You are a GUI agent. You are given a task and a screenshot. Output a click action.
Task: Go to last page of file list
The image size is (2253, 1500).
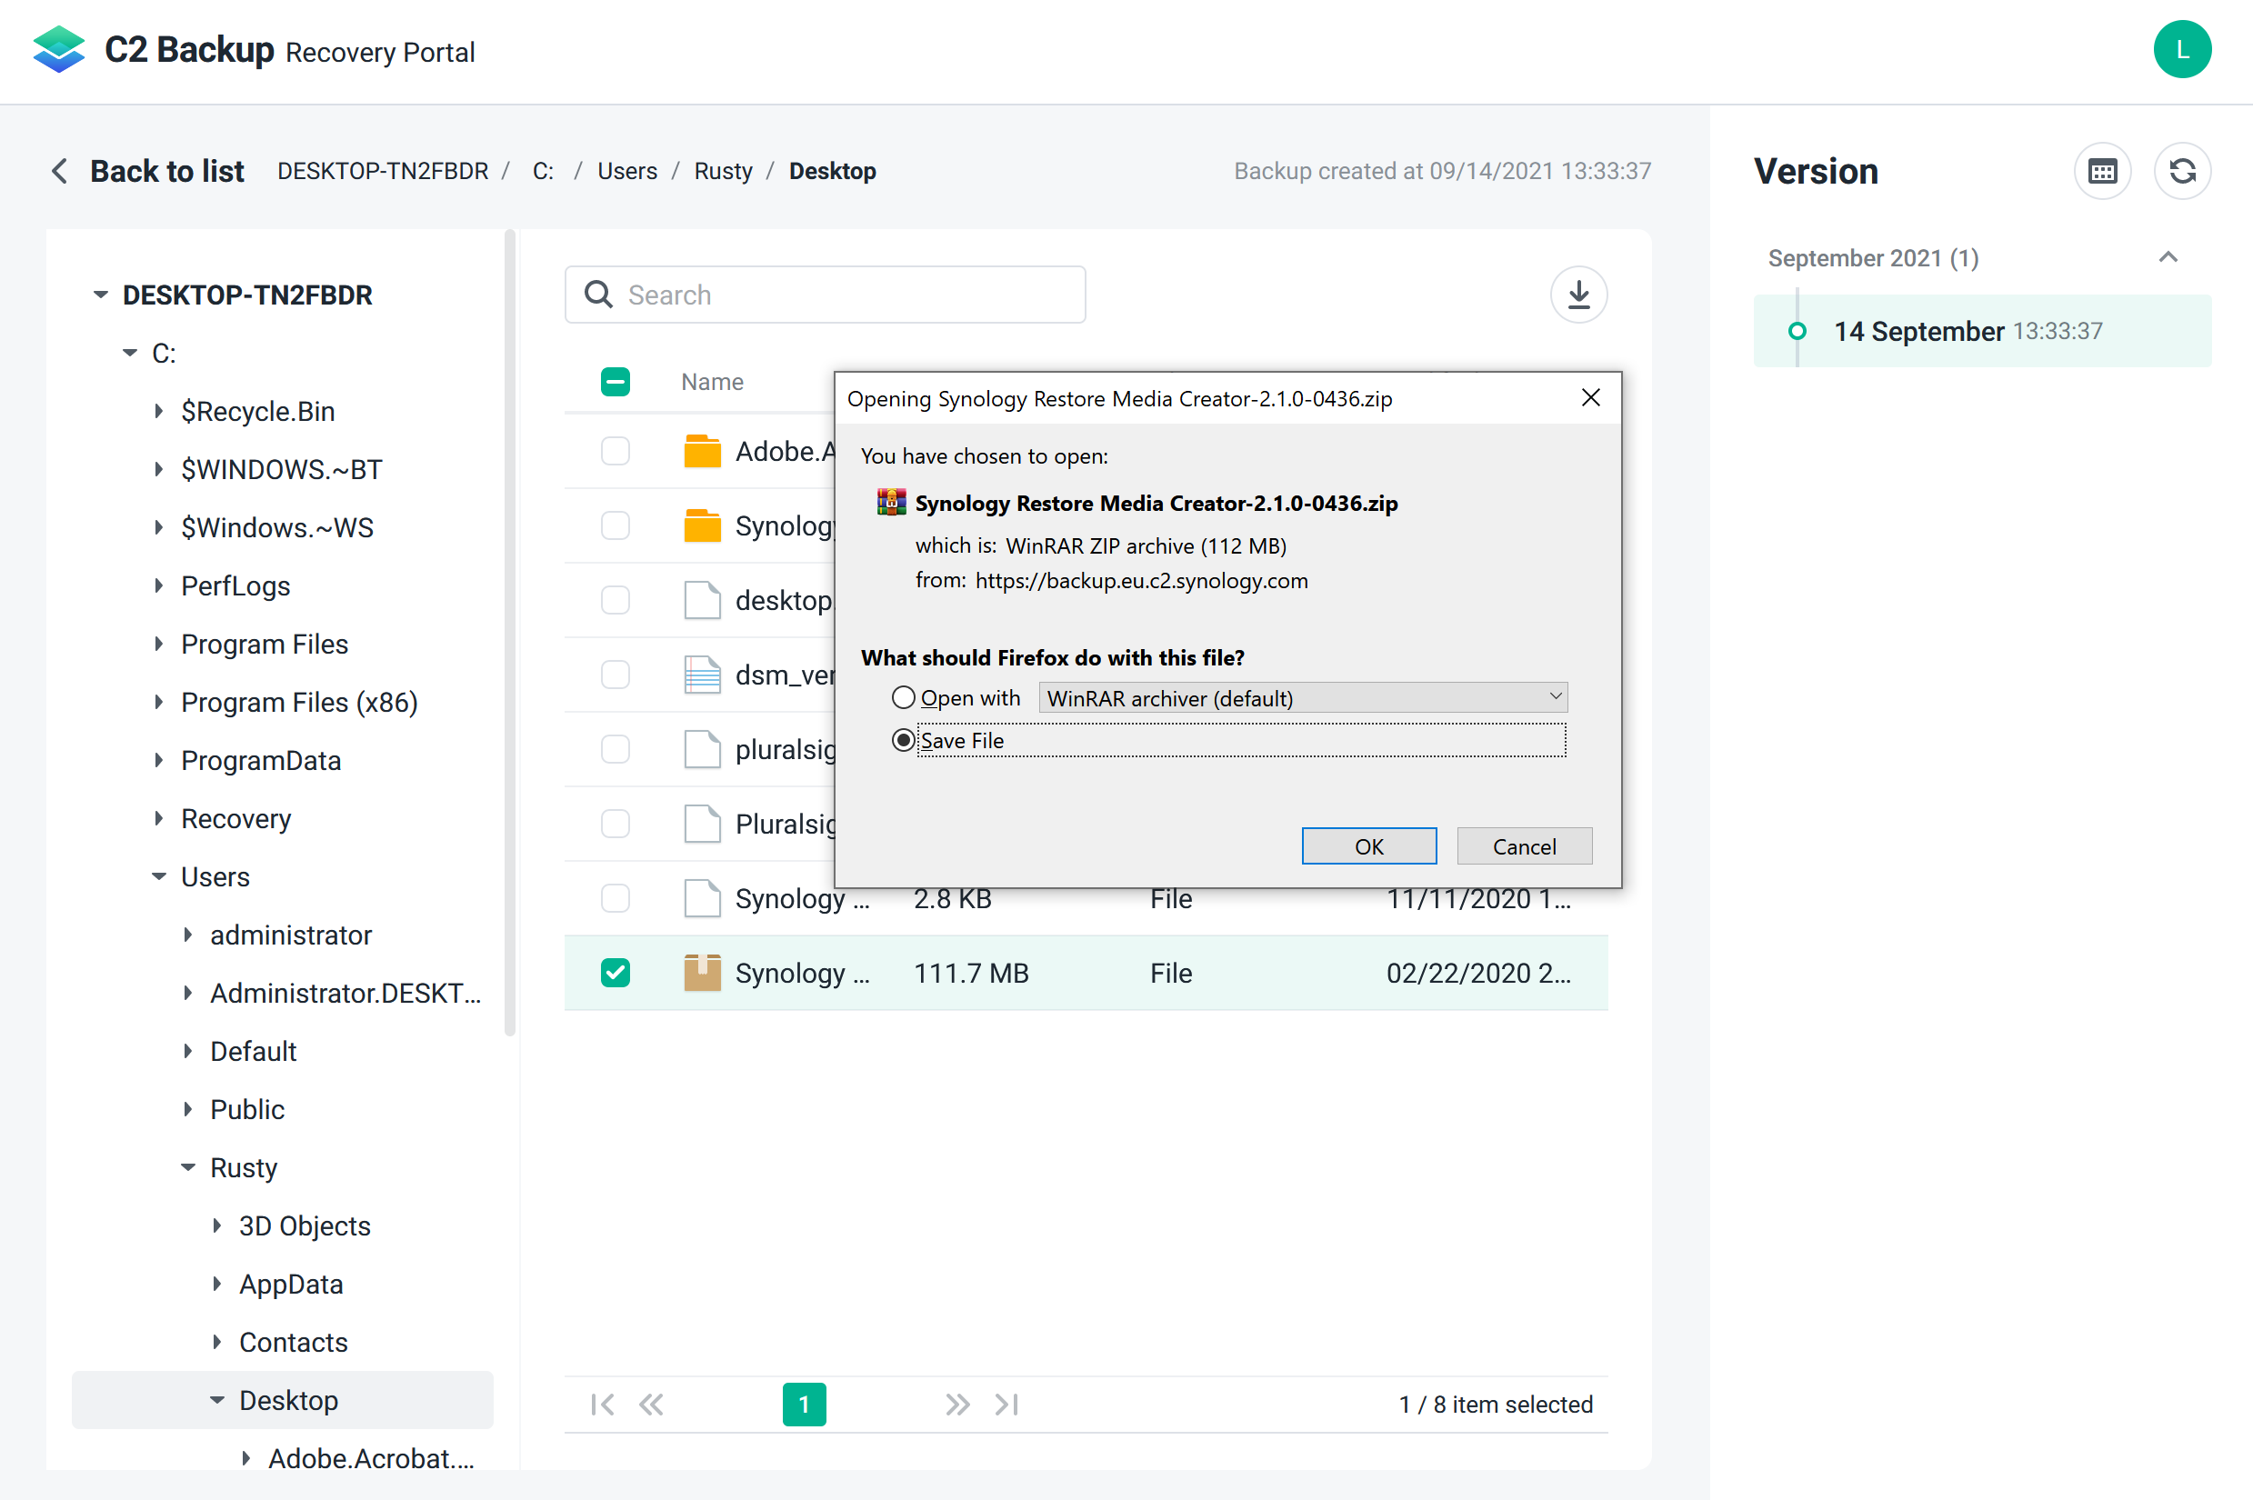1006,1405
